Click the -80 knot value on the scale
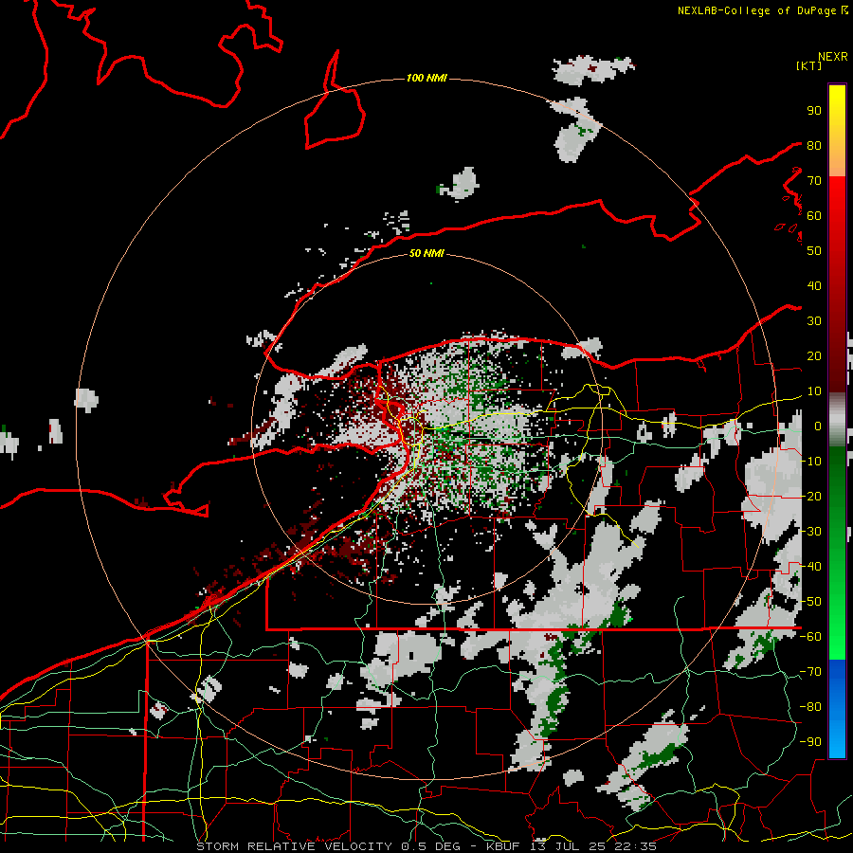Screen dimensions: 853x853 (x=810, y=707)
